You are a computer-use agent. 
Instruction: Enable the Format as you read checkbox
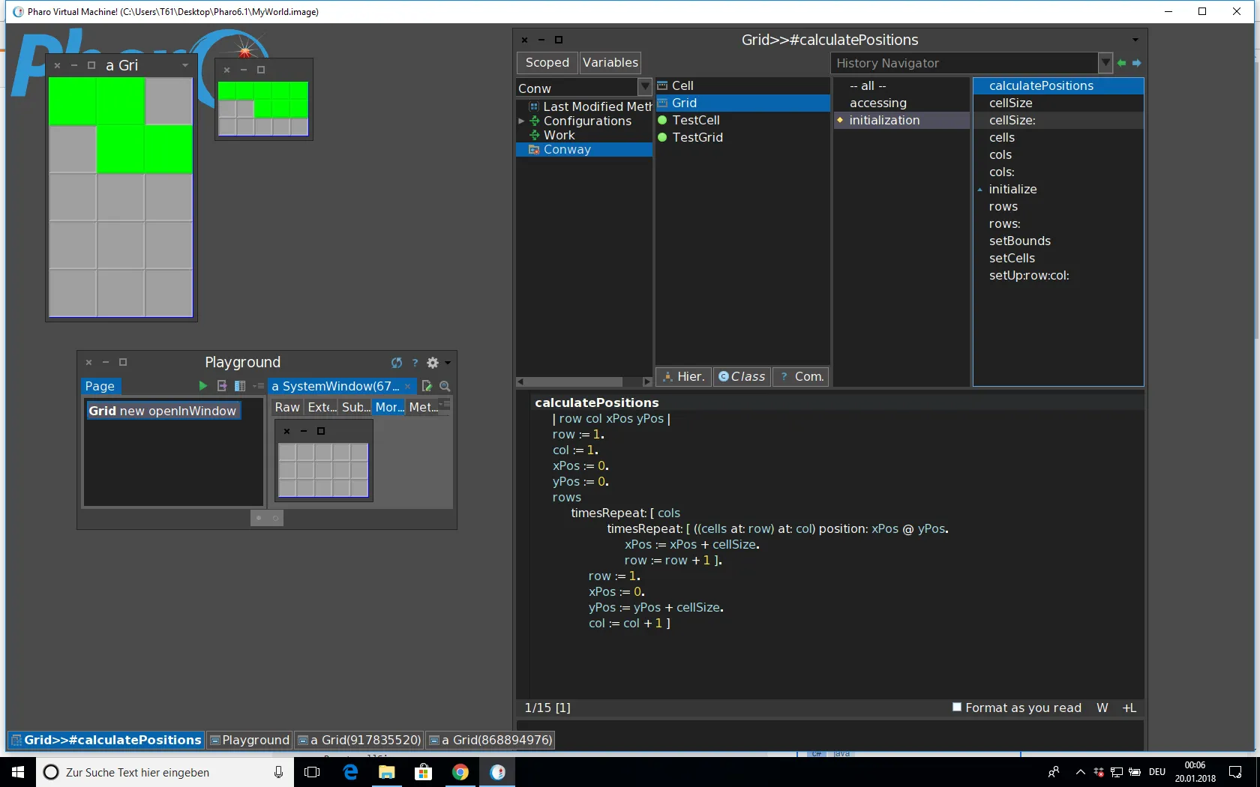click(x=957, y=707)
